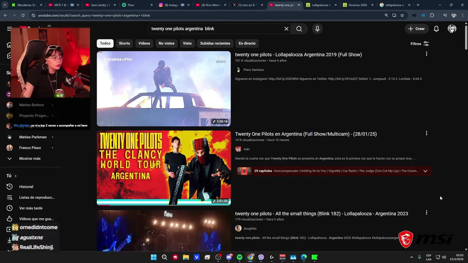Open a new browser tab
This screenshot has height=263, width=468.
coord(418,5)
